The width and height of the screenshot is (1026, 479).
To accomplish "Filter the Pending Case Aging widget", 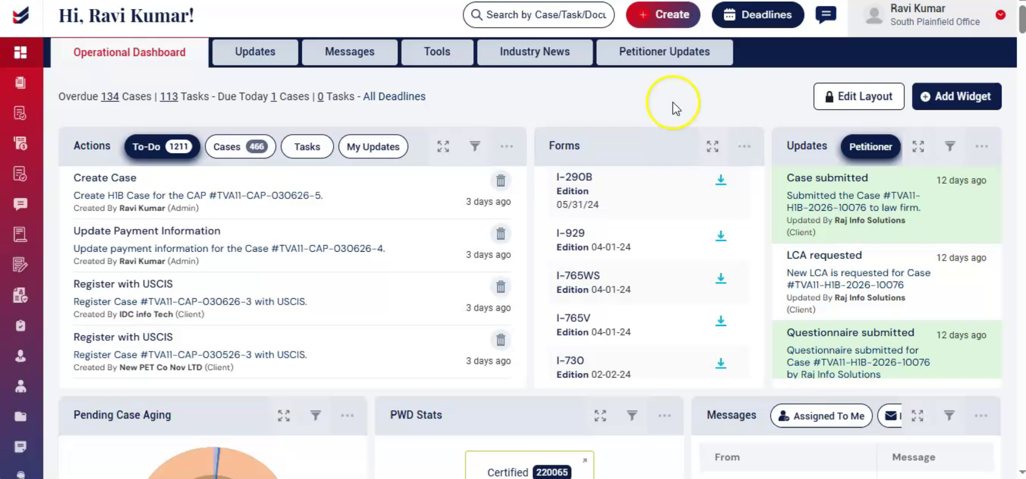I will 315,415.
